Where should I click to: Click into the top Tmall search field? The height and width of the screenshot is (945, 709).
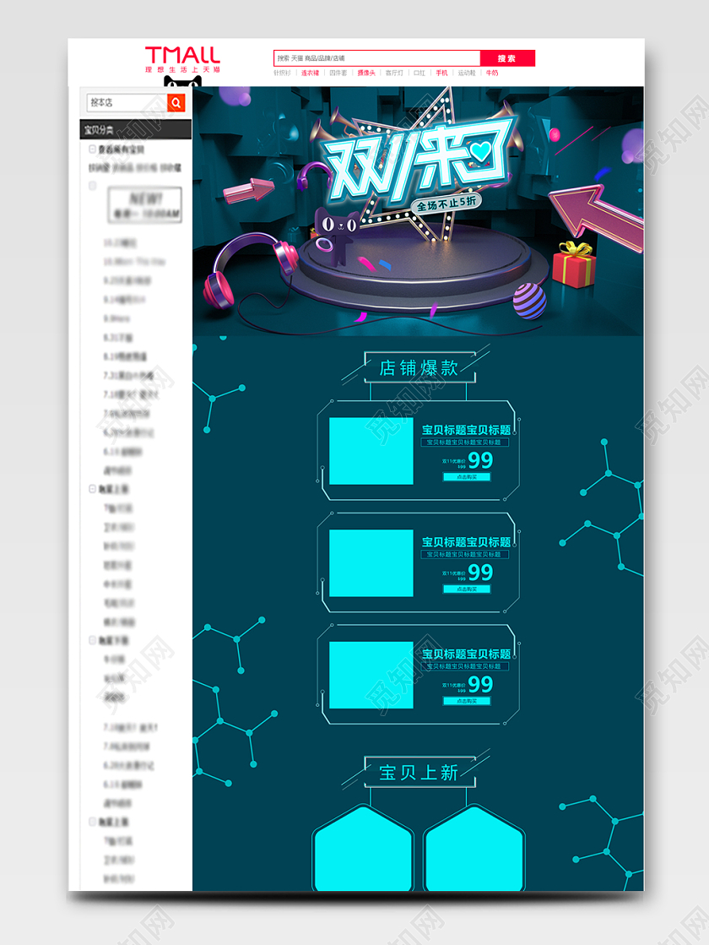coord(376,58)
